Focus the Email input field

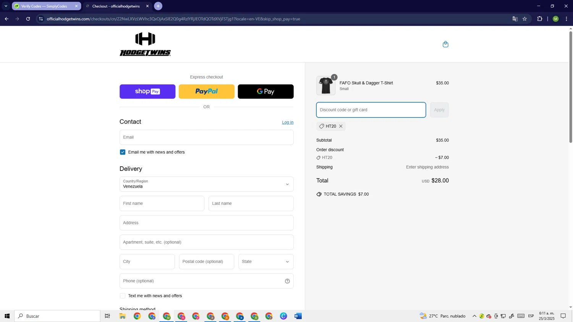206,137
